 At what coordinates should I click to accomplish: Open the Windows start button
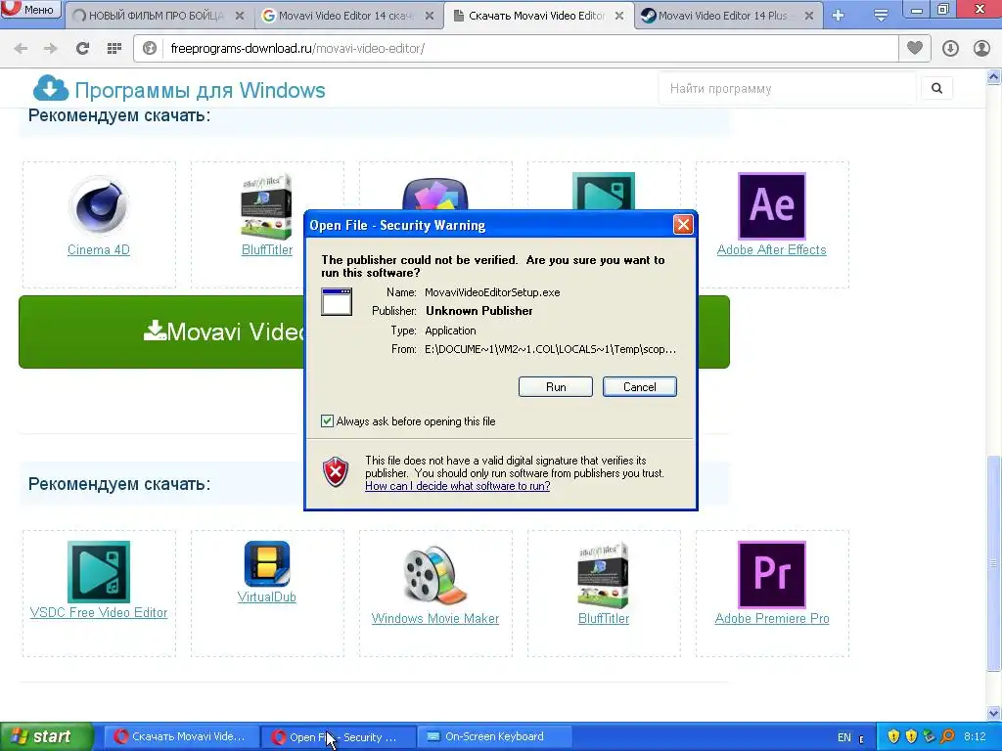click(46, 736)
